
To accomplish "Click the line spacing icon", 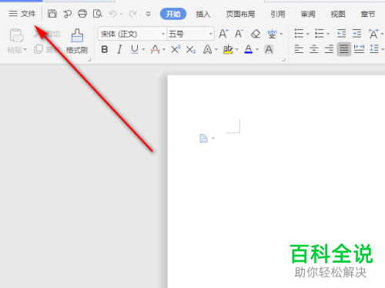I will tap(374, 49).
